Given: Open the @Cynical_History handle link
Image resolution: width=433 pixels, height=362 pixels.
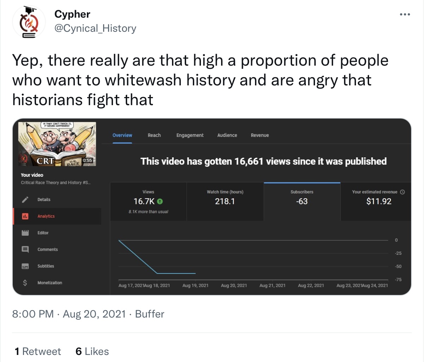Looking at the screenshot, I should (x=95, y=28).
